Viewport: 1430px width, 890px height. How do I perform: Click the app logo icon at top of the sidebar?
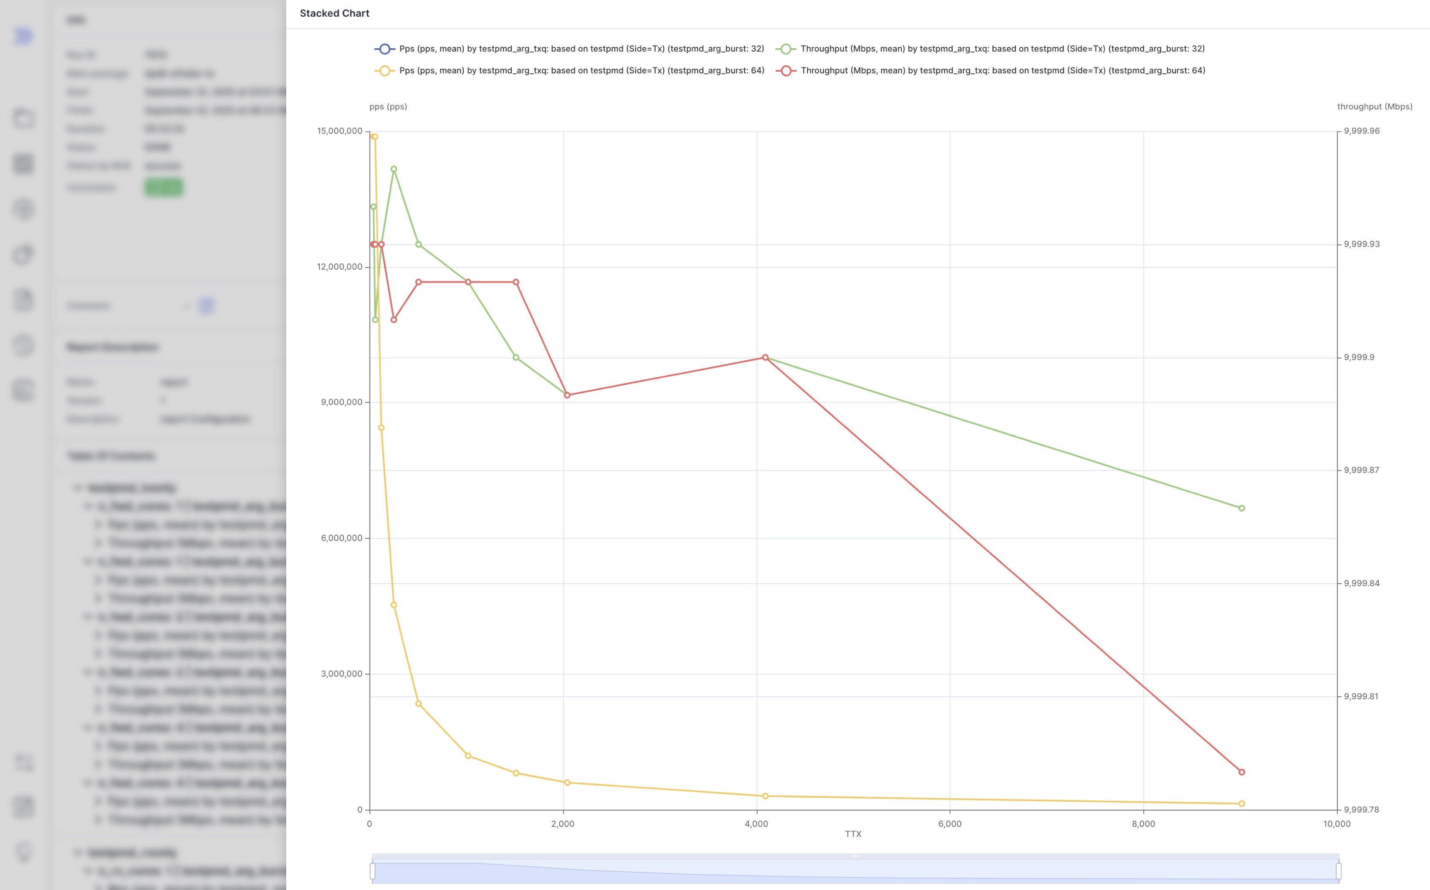point(23,36)
